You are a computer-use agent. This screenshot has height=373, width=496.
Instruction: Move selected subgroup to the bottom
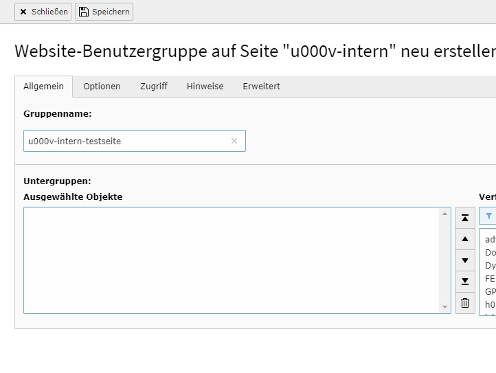coord(465,282)
